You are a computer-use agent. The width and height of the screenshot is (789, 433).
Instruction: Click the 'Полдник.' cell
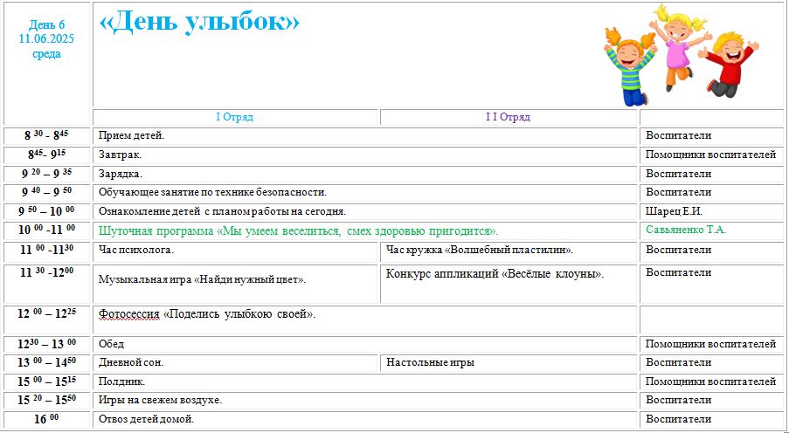[x=365, y=382]
